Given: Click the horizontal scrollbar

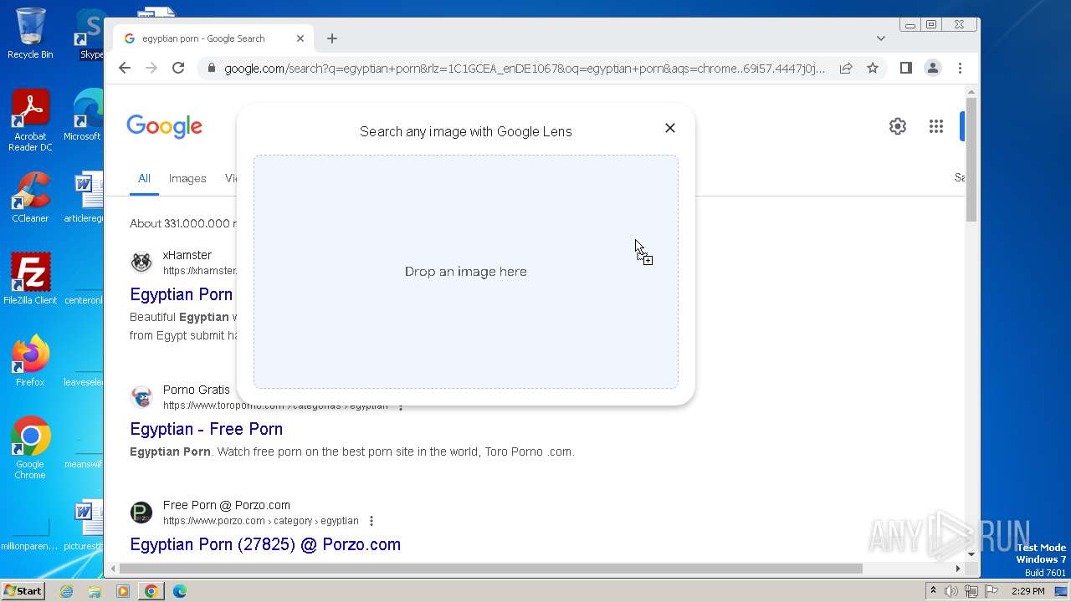Looking at the screenshot, I should 492,569.
